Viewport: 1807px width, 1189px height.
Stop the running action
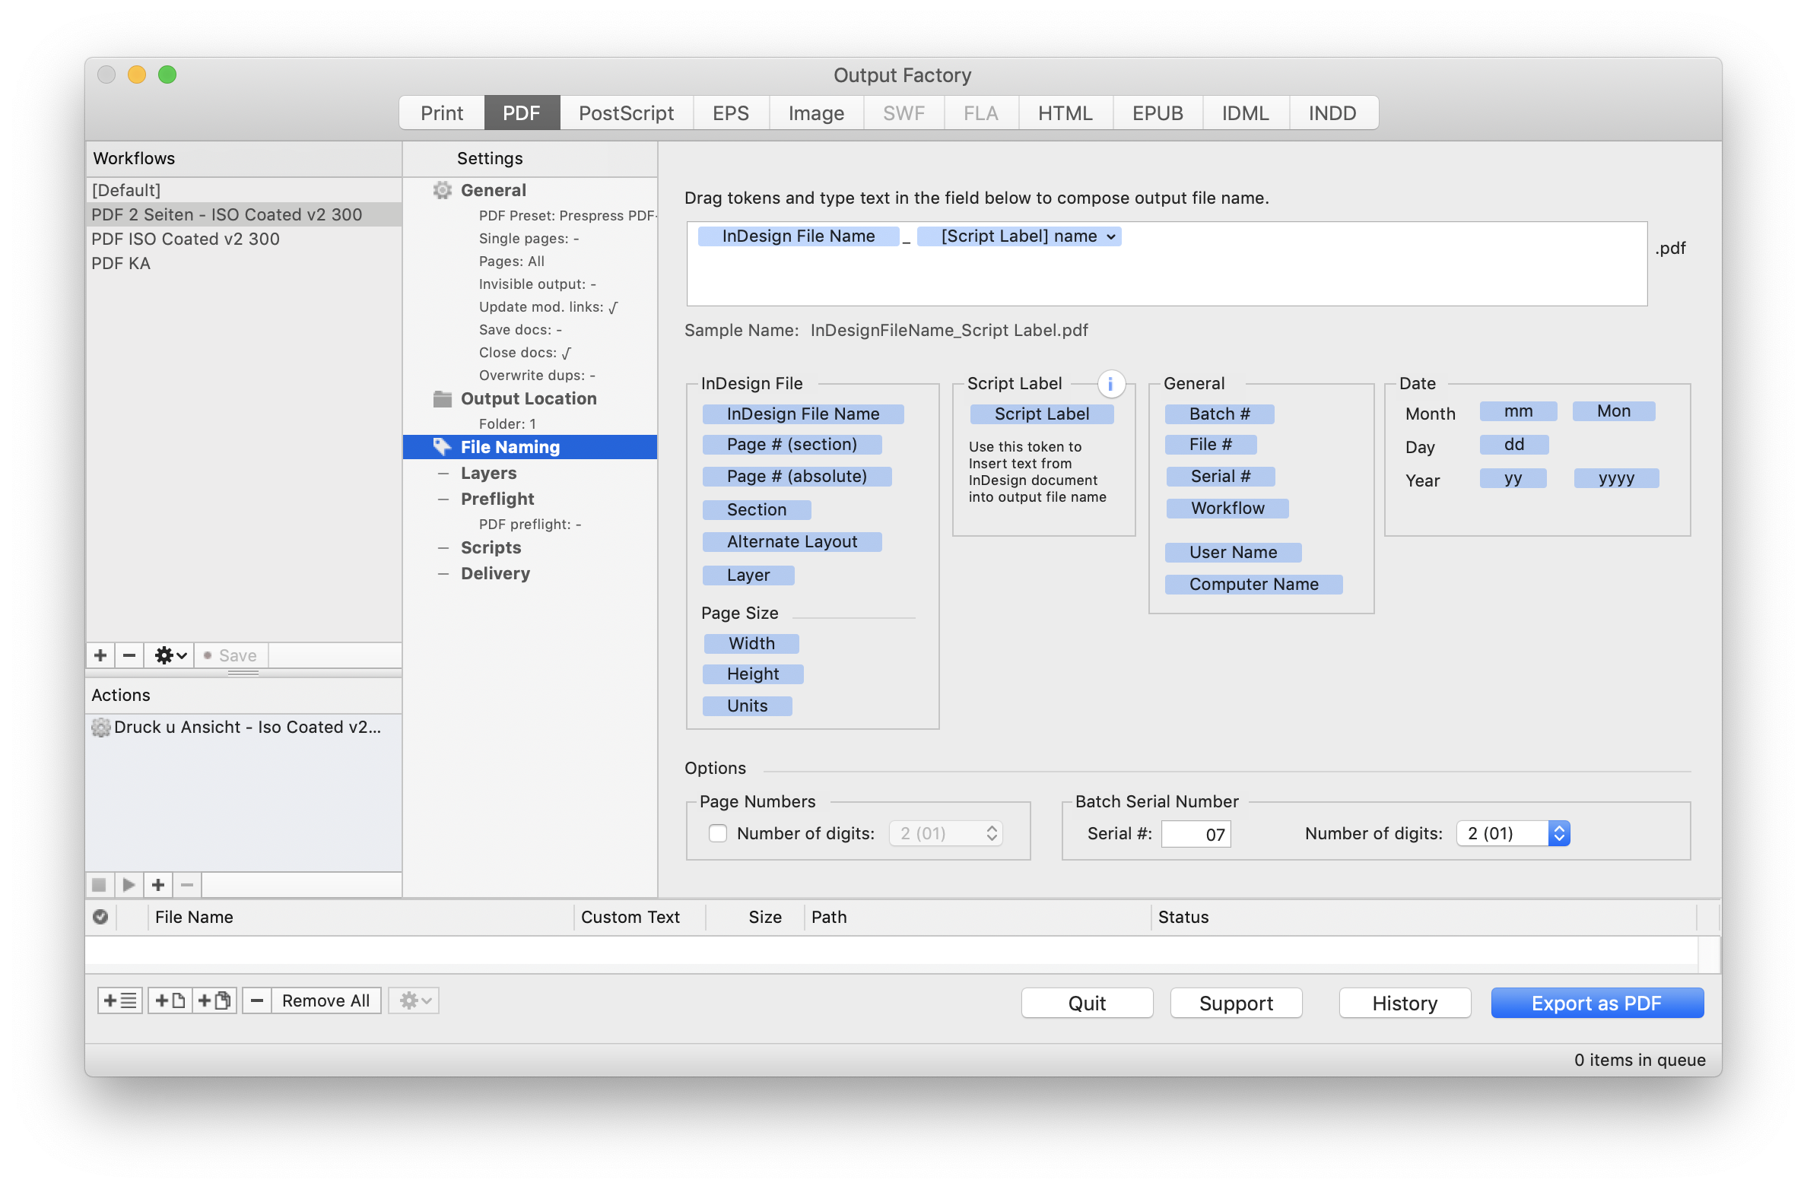click(x=99, y=885)
